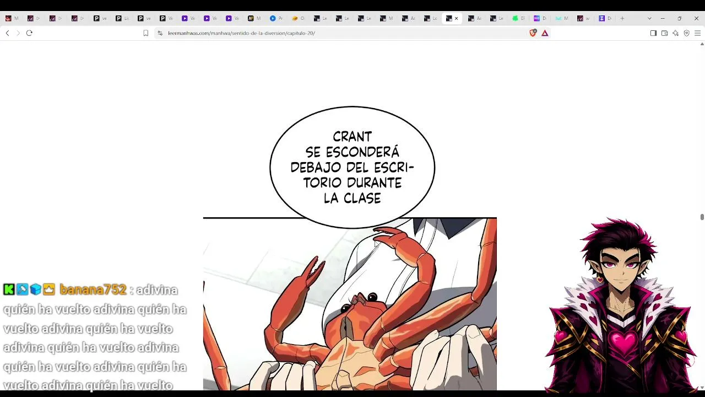Open a new browser tab

tap(622, 18)
